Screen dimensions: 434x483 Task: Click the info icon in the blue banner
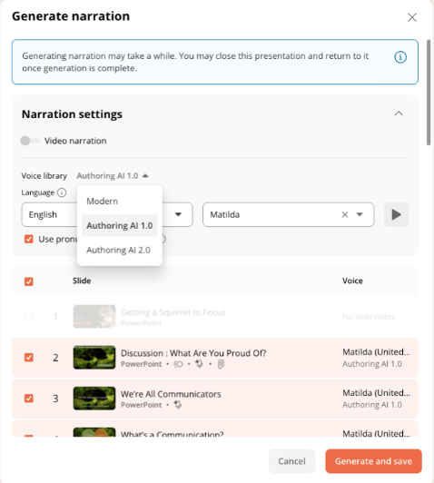(400, 57)
